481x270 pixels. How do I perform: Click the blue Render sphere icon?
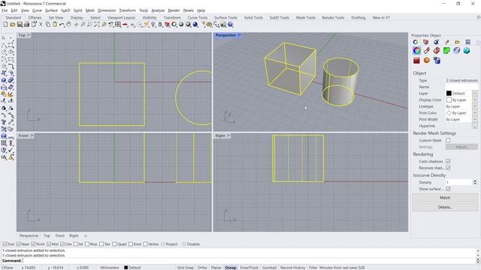click(x=195, y=25)
